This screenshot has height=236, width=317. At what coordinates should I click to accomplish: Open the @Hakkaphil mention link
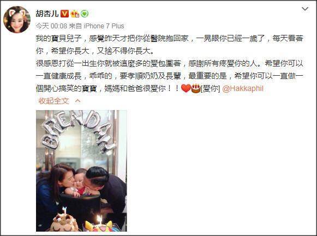coord(243,88)
